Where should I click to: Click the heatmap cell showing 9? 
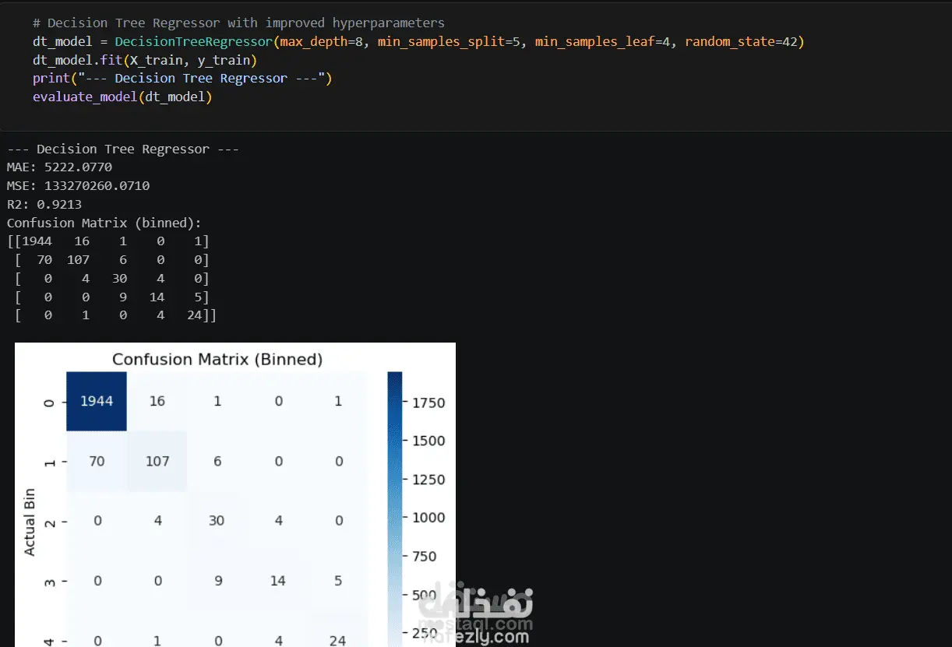(x=217, y=581)
